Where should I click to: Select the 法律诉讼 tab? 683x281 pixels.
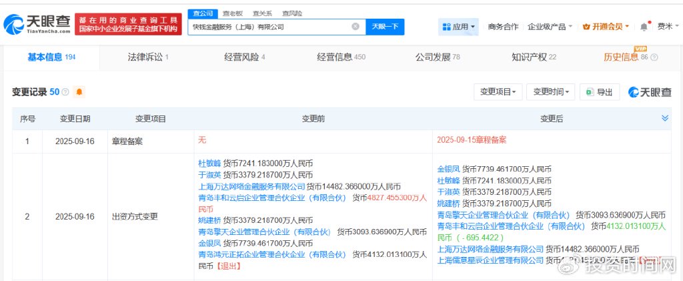point(148,57)
